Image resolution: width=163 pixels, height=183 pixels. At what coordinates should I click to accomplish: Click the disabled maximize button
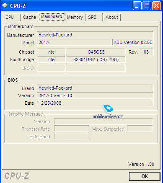point(147,6)
